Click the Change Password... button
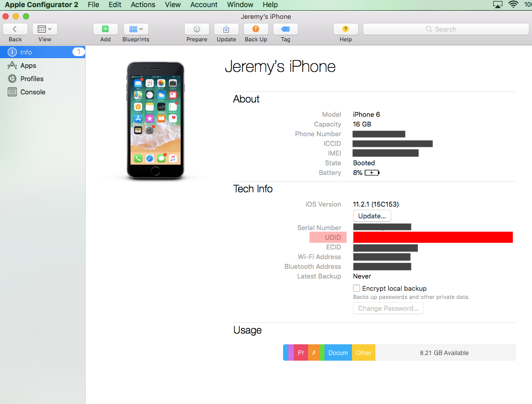The height and width of the screenshot is (404, 532). coord(388,308)
